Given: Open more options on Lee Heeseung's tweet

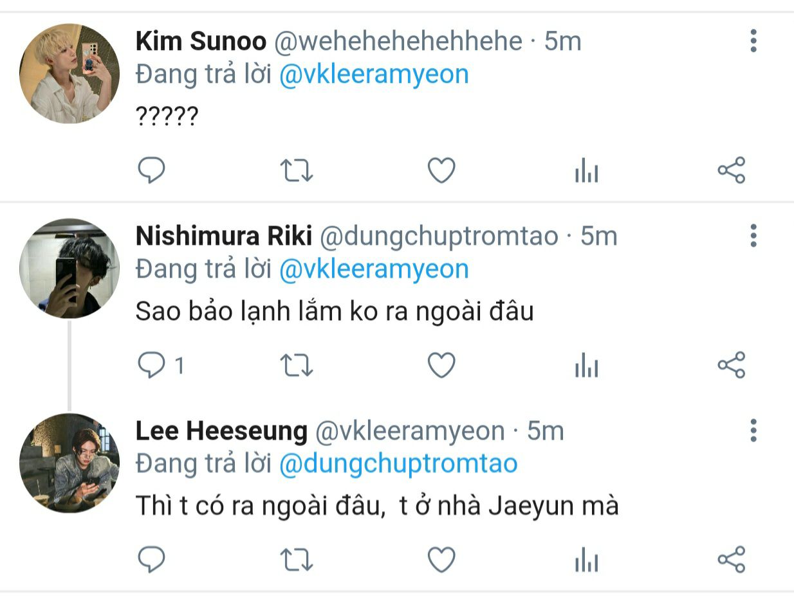Looking at the screenshot, I should (753, 430).
